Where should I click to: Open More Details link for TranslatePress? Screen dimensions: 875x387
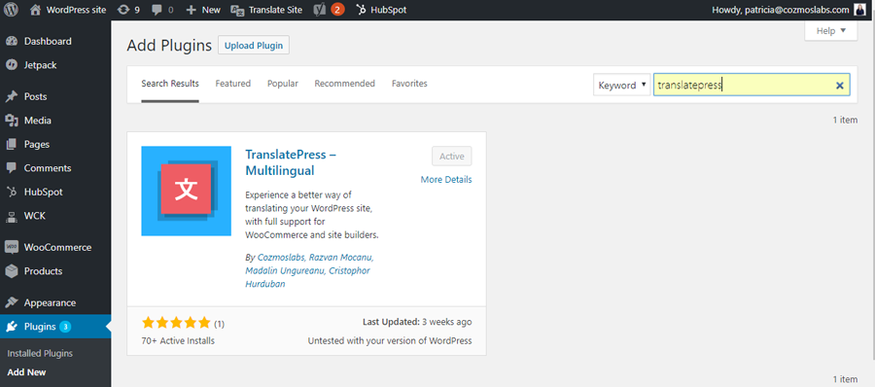click(446, 179)
